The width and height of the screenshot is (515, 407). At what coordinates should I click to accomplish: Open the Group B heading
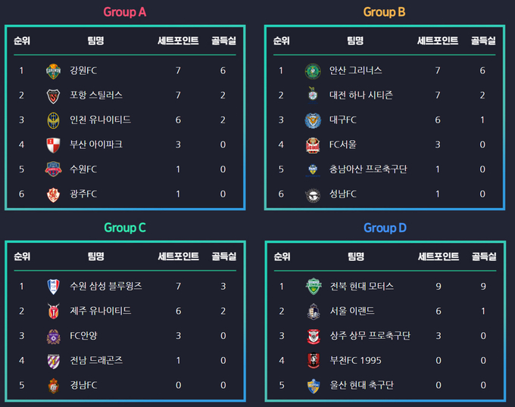(x=384, y=12)
